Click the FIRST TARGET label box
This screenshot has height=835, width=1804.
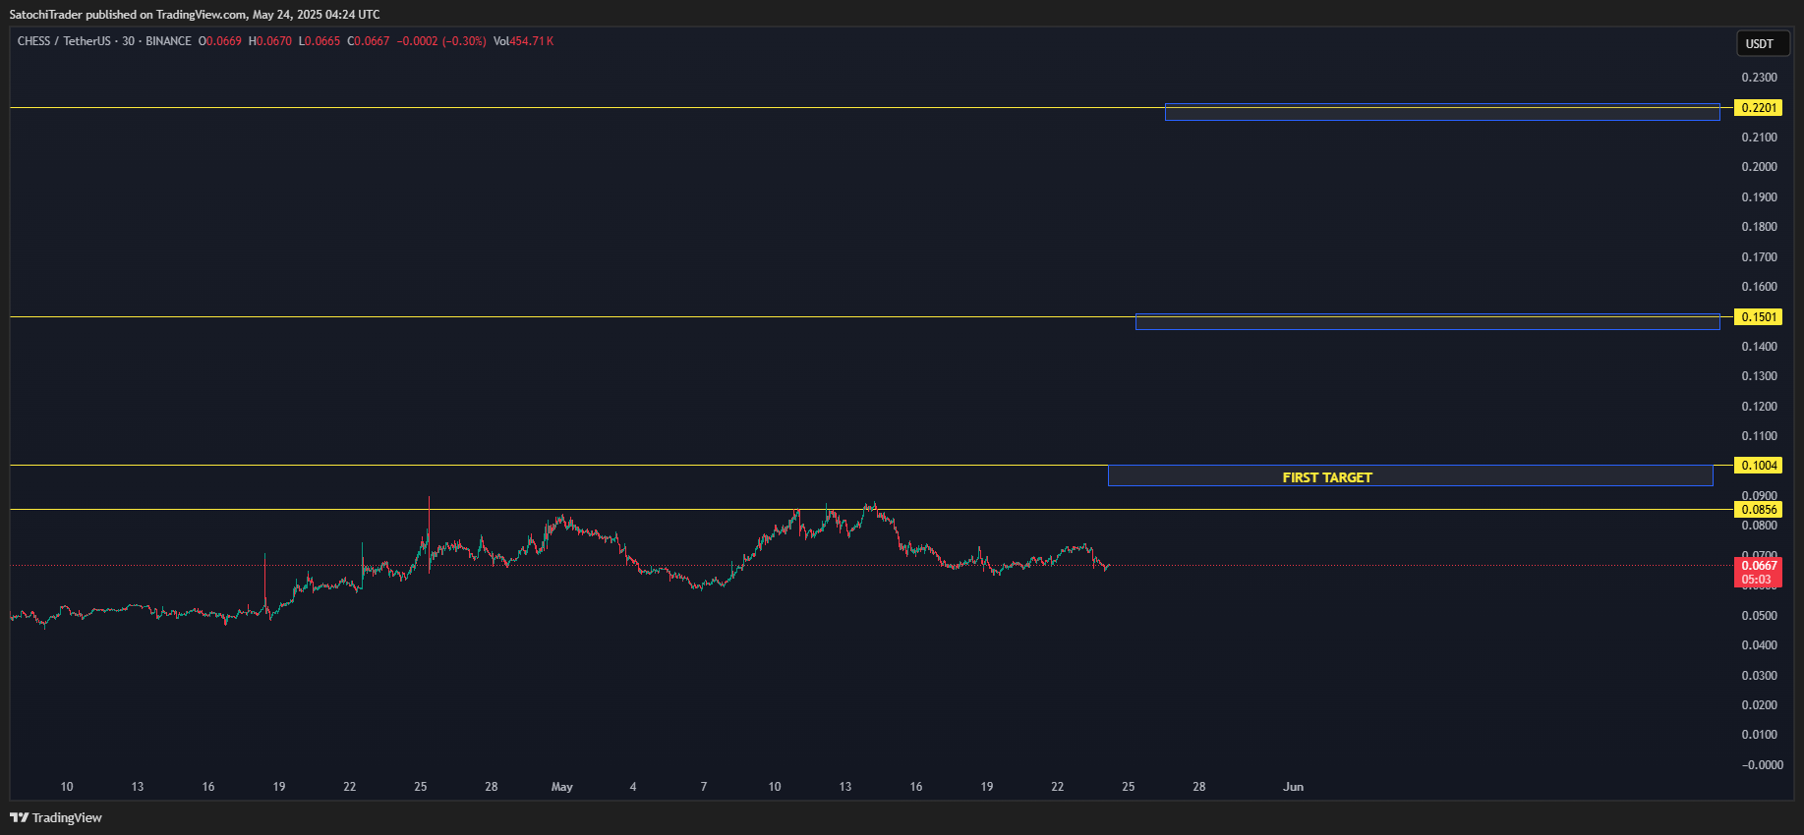(1410, 476)
